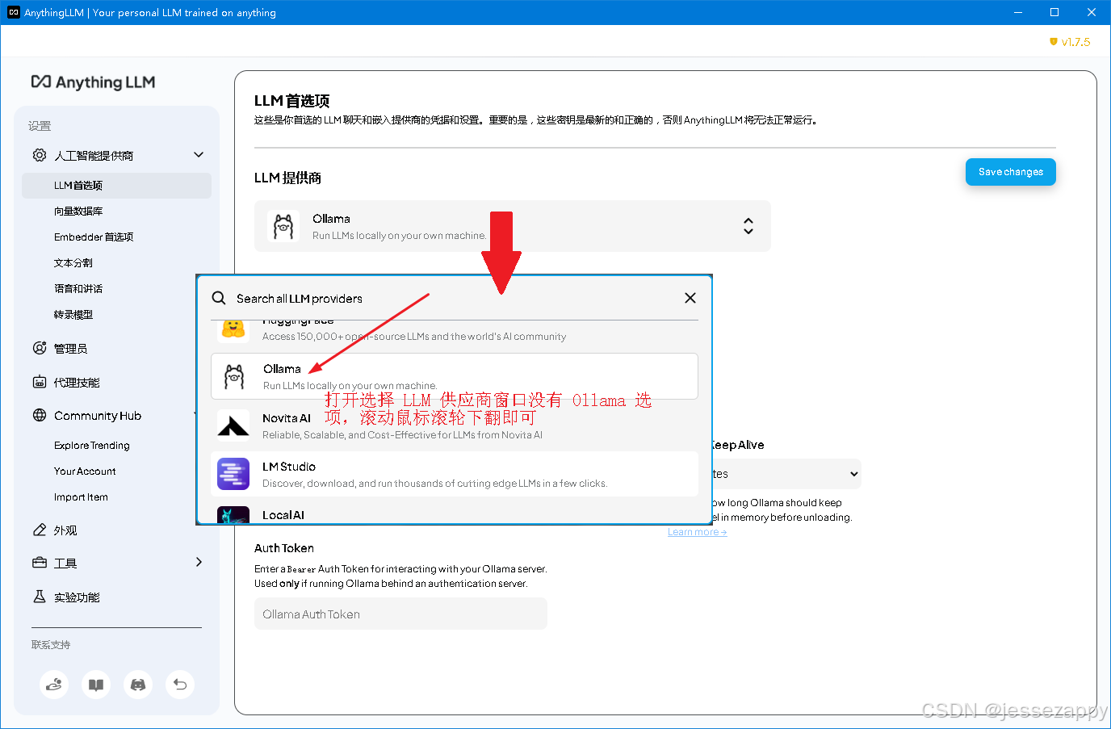Screen dimensions: 1111x729
Task: Click the HuggingFace emoji icon
Action: point(233,329)
